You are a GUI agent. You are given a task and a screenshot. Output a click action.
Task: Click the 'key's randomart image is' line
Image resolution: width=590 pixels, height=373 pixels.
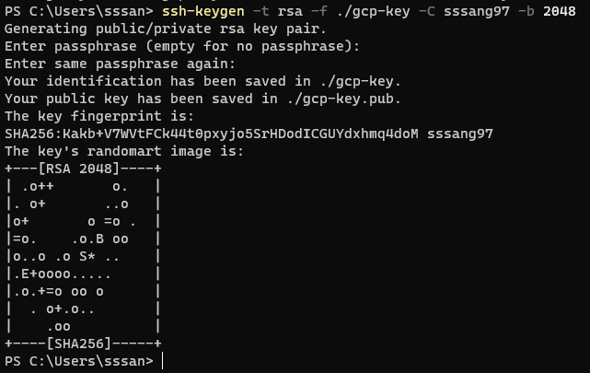tap(126, 151)
